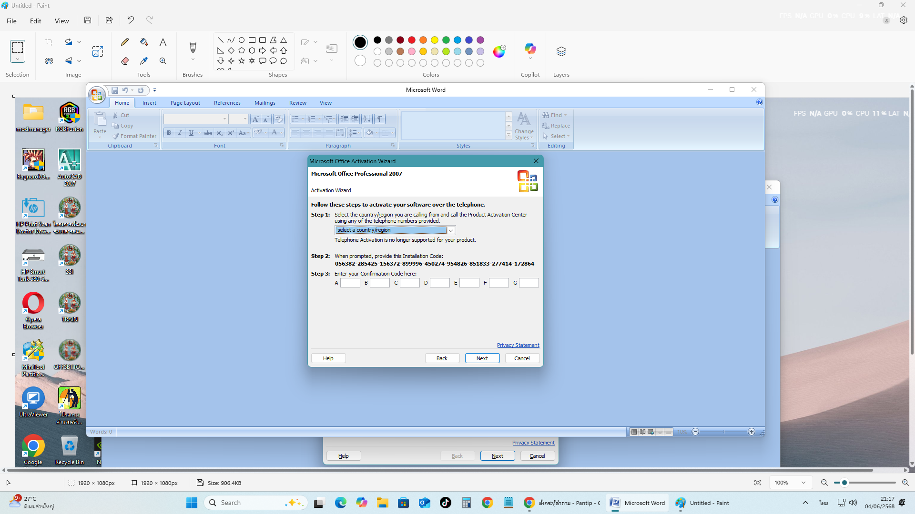Viewport: 915px width, 514px height.
Task: Click Next in the Activation Wizard
Action: [482, 358]
